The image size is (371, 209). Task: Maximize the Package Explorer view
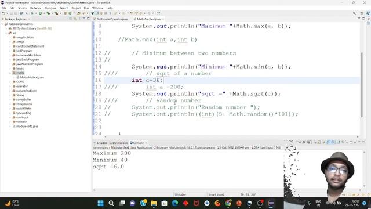[88, 19]
